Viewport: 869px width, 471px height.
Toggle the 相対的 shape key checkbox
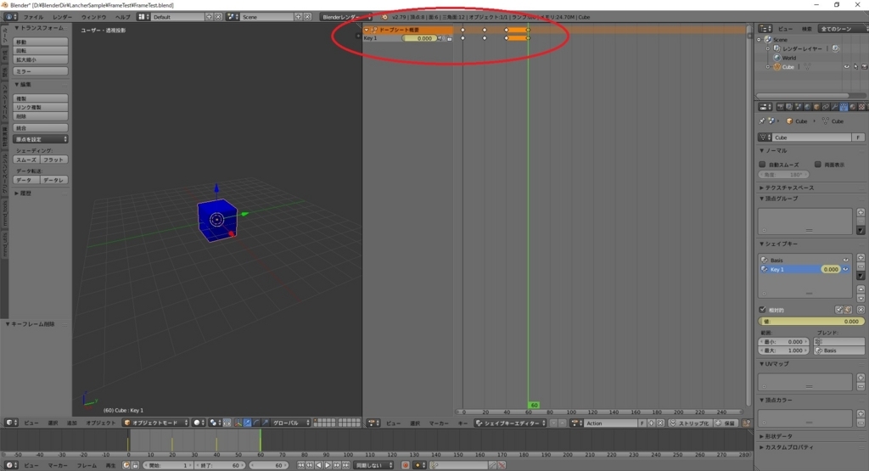[x=762, y=309]
